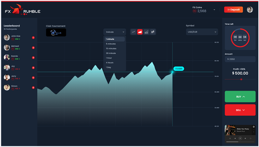Viewport: 259px width, 147px height.
Task: Click Jay's avatar in leaderboard
Action: click(7, 68)
